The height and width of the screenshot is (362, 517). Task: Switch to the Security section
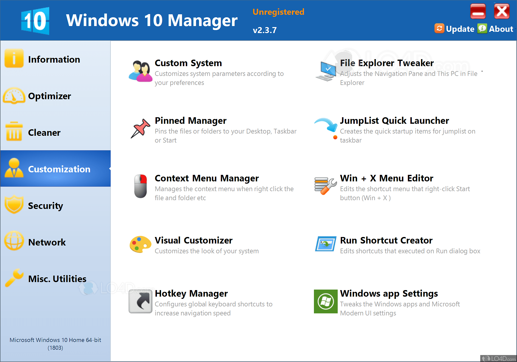coord(46,205)
